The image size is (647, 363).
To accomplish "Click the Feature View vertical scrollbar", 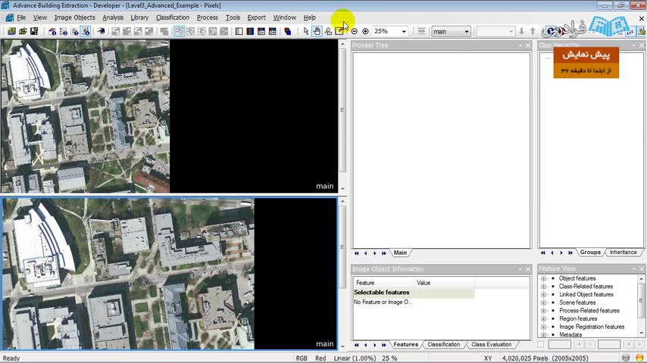I will [x=642, y=302].
